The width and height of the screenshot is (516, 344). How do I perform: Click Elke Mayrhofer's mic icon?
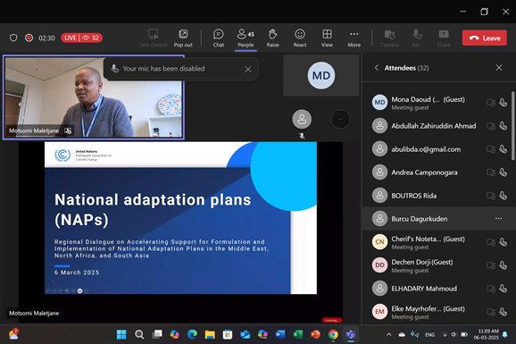click(503, 312)
